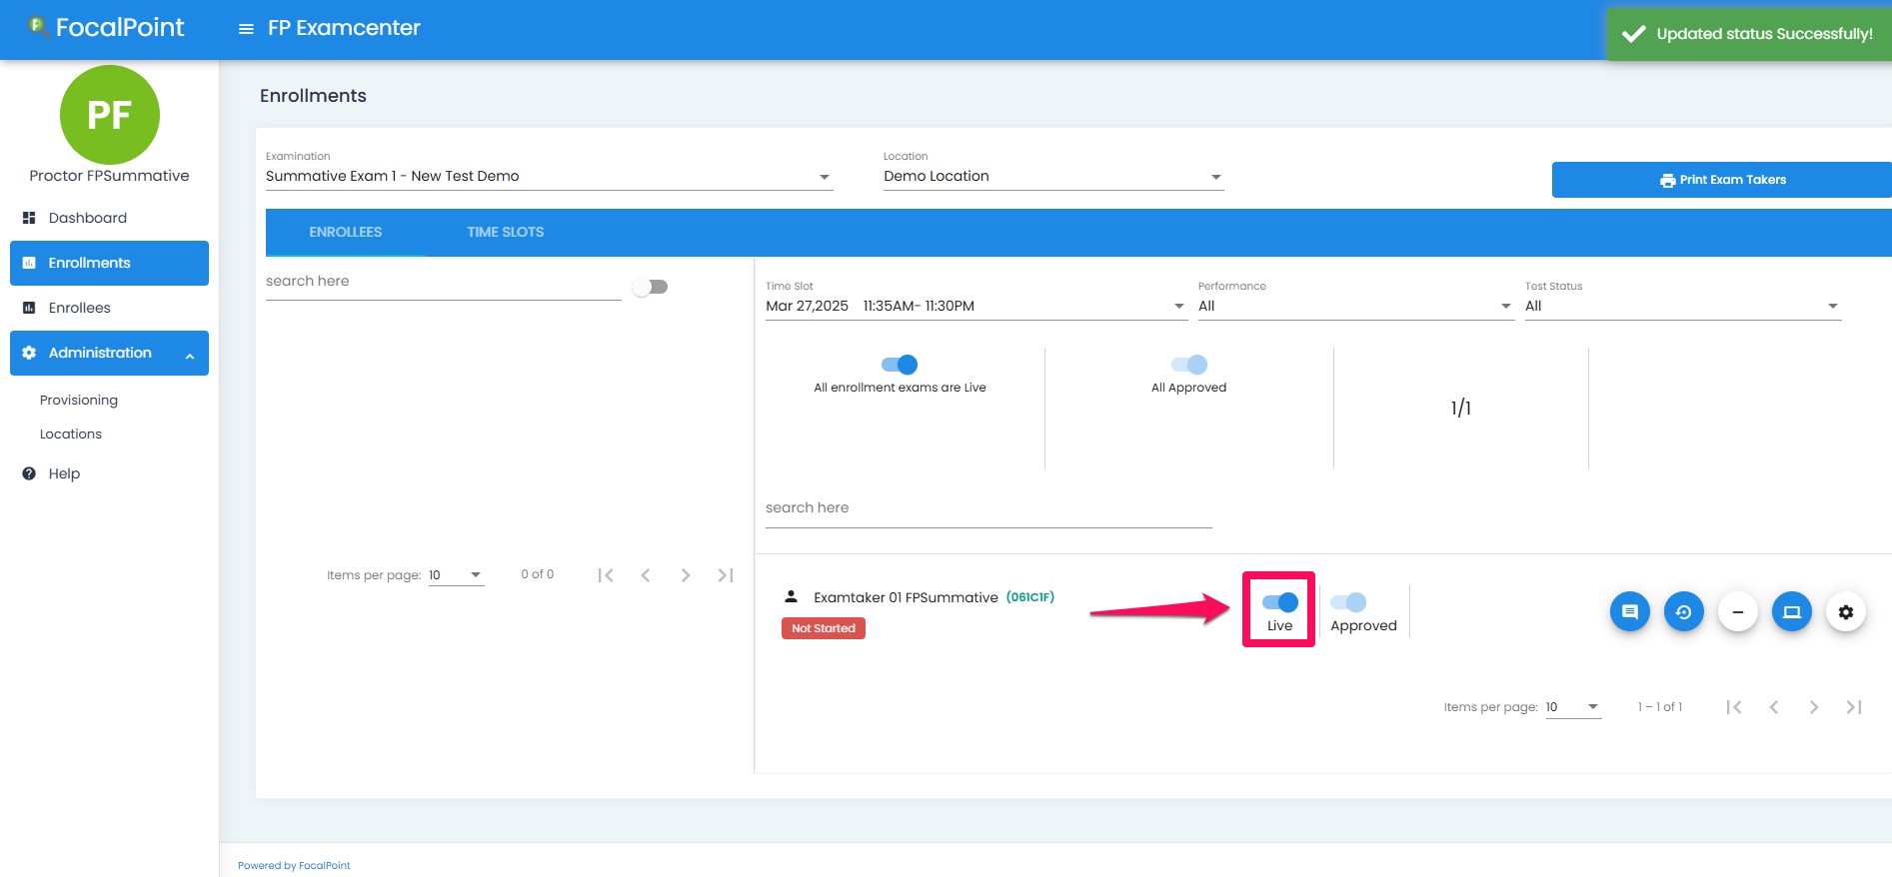Toggle the hamburger menu icon
The image size is (1892, 877).
coord(246,29)
